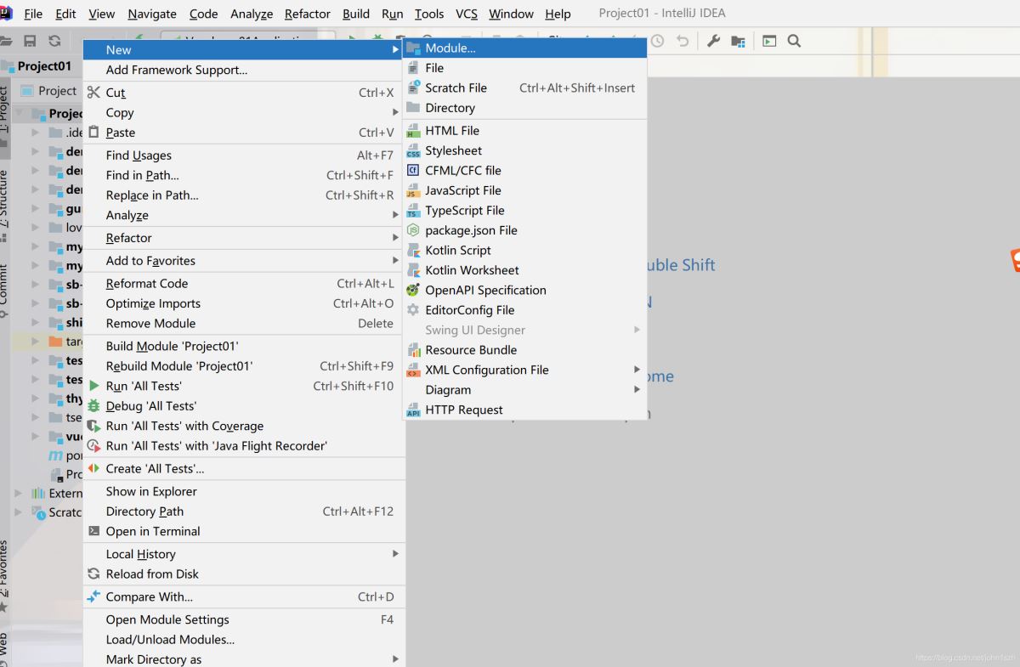
Task: Collapse the root Project01 tree node
Action: 19,114
